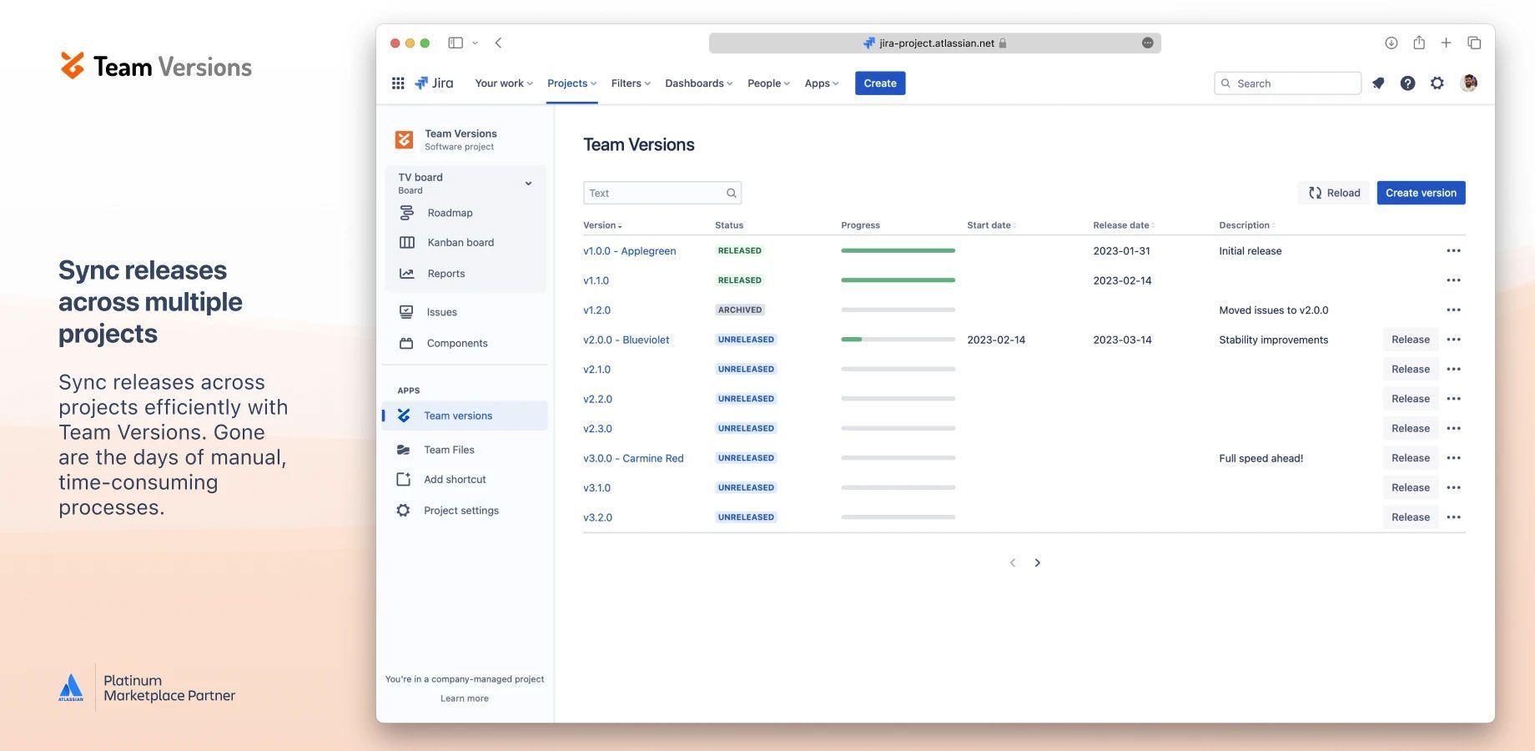Open the help question mark icon
The width and height of the screenshot is (1535, 751).
click(1407, 83)
